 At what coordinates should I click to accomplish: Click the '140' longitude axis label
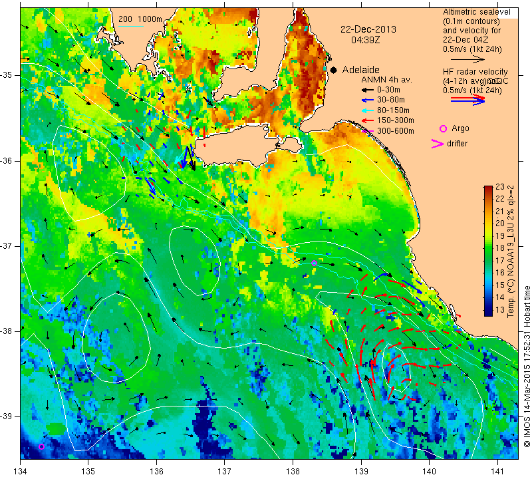(x=429, y=471)
